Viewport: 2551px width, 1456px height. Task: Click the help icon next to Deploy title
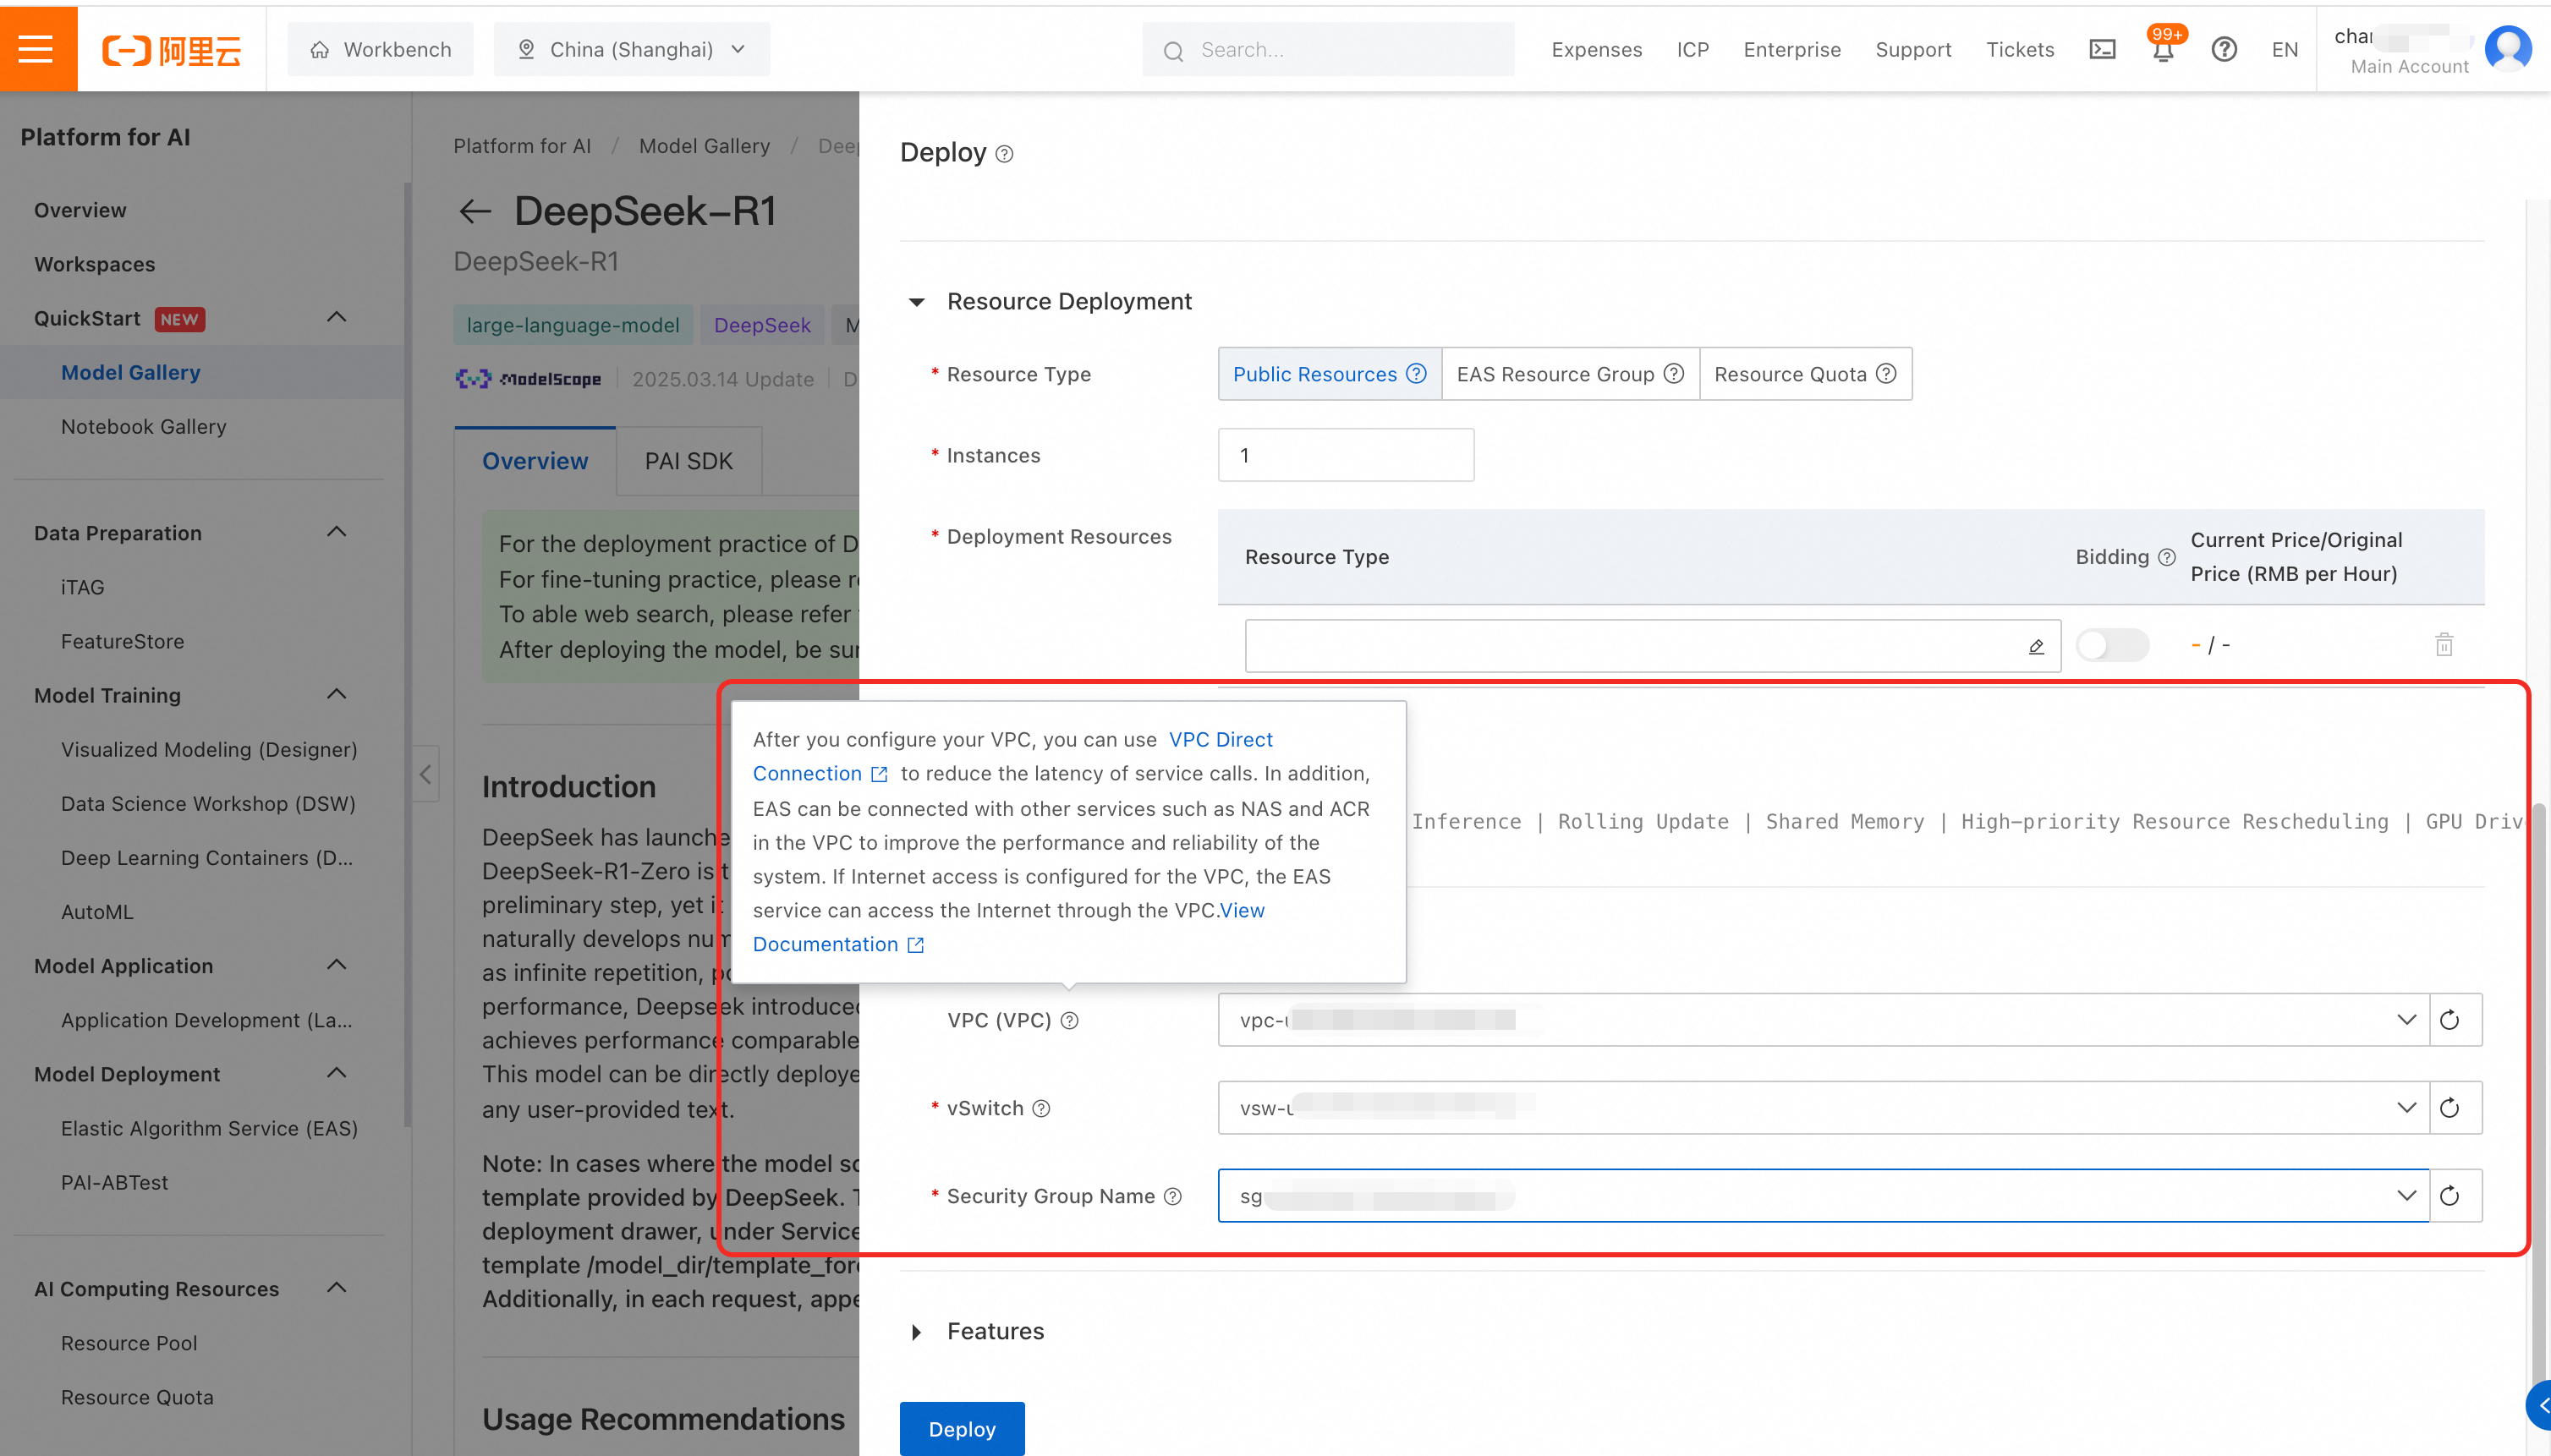pos(1004,154)
